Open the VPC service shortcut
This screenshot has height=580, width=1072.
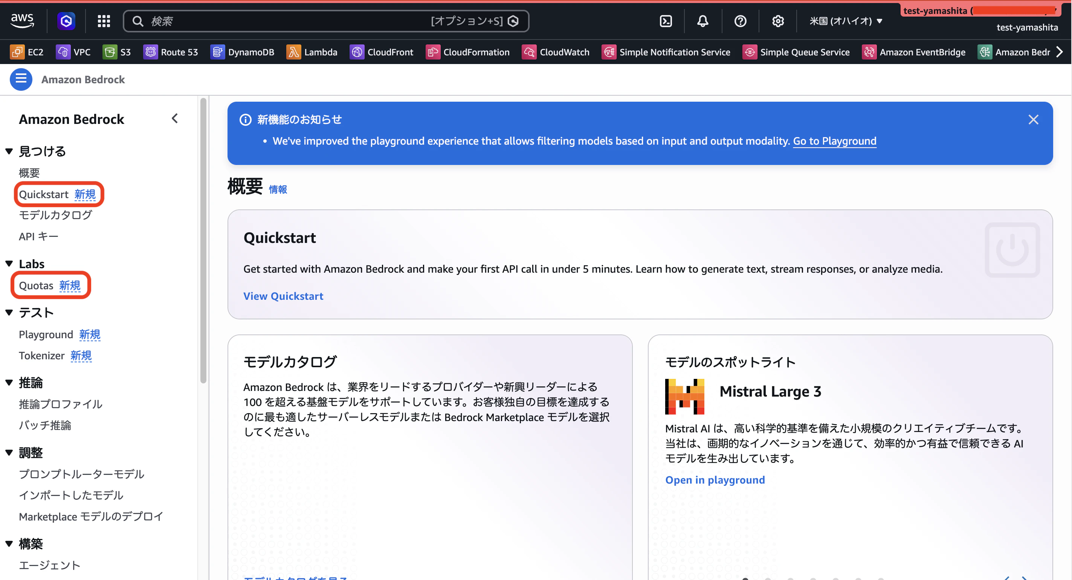[x=73, y=52]
